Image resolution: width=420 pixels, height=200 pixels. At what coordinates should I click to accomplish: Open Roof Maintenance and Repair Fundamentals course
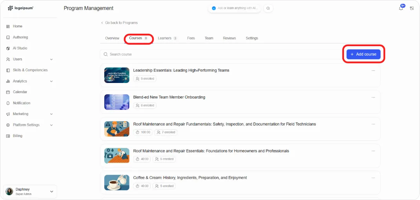tap(224, 124)
